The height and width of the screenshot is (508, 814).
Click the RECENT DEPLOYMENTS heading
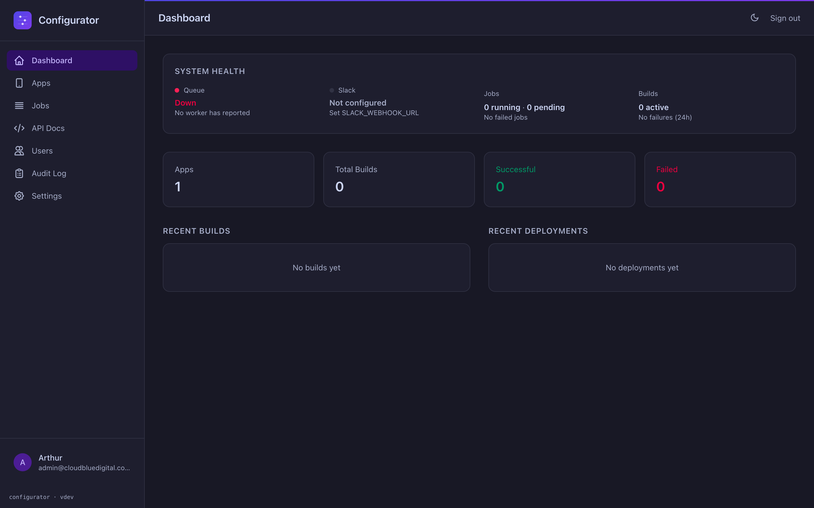pyautogui.click(x=538, y=231)
